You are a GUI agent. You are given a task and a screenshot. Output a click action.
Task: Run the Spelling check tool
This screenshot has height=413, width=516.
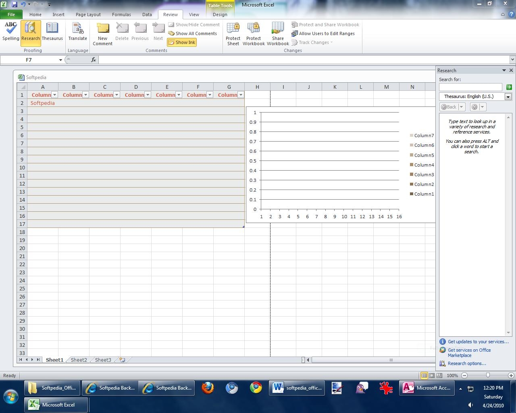pos(10,31)
